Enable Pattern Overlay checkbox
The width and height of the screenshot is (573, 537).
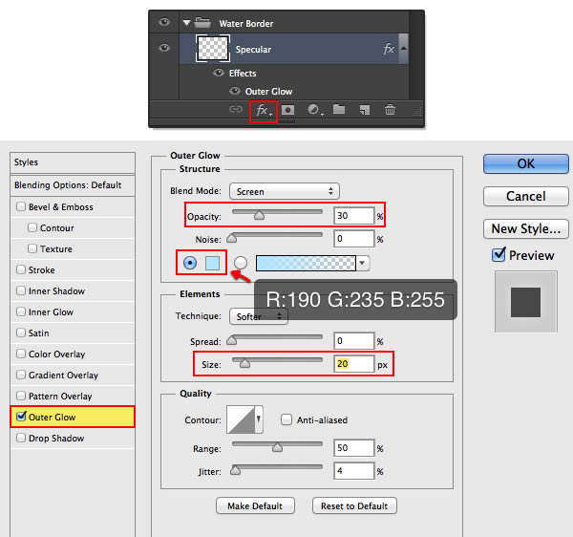[x=21, y=396]
